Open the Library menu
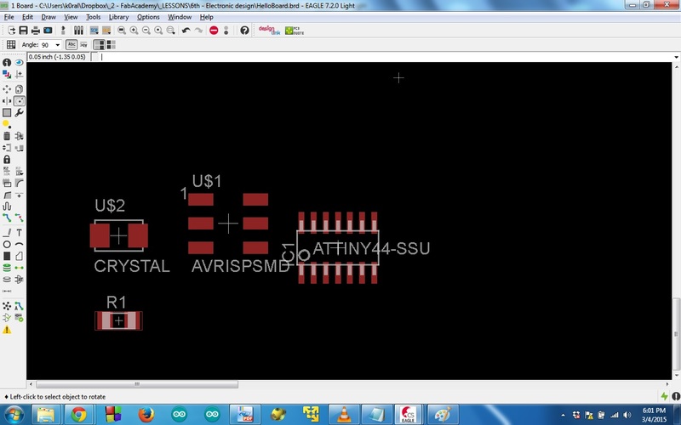This screenshot has width=681, height=425. (118, 17)
